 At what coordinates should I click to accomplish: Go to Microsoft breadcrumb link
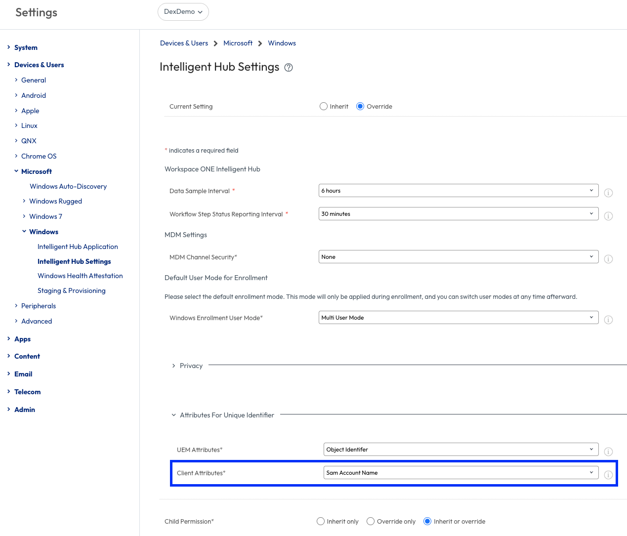238,43
